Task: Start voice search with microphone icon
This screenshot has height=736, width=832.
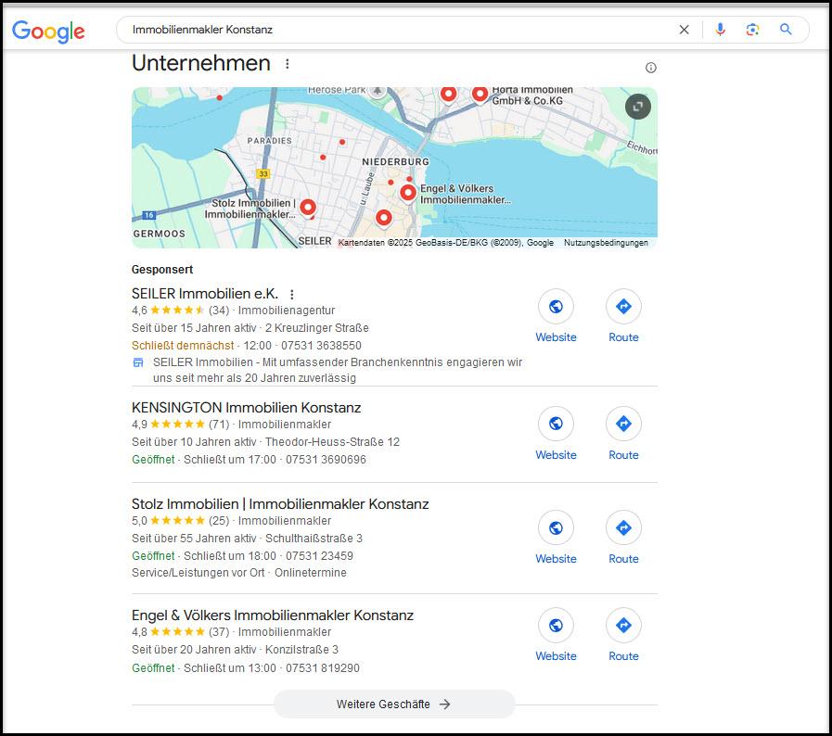Action: (x=720, y=30)
